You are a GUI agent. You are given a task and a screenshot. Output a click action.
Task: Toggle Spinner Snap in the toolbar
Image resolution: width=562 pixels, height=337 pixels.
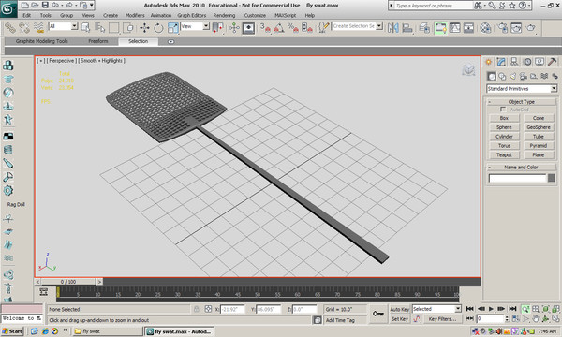pos(307,28)
